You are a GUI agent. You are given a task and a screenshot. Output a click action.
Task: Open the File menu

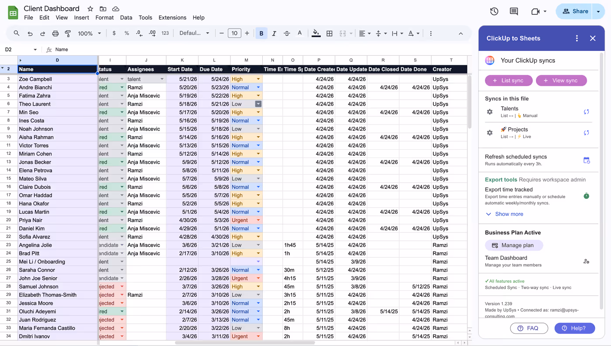pos(28,17)
